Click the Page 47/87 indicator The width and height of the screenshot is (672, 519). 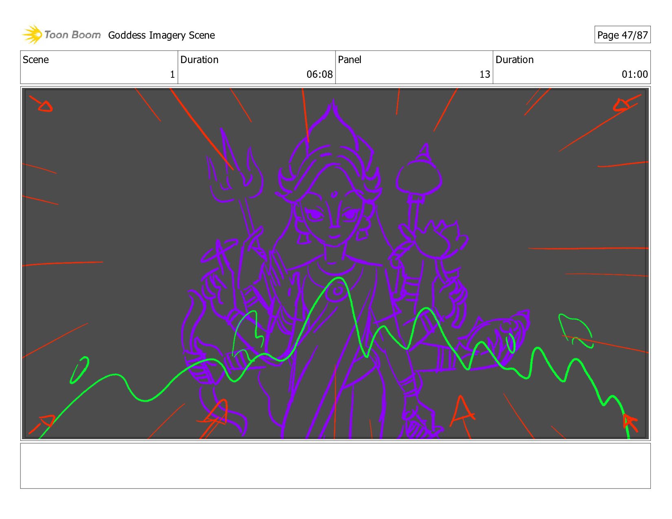(x=622, y=35)
